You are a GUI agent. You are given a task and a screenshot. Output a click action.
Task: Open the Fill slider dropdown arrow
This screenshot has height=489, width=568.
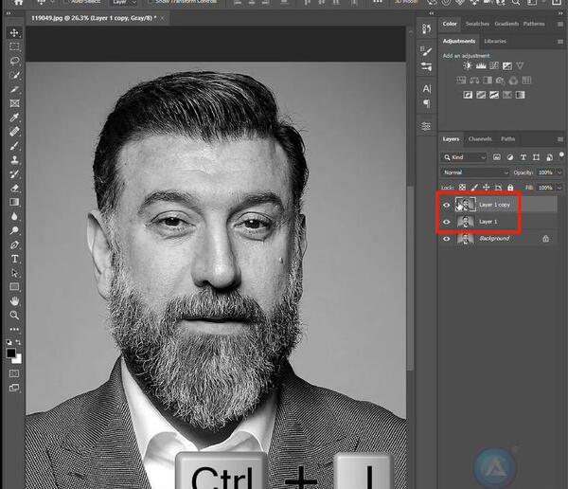[x=559, y=188]
